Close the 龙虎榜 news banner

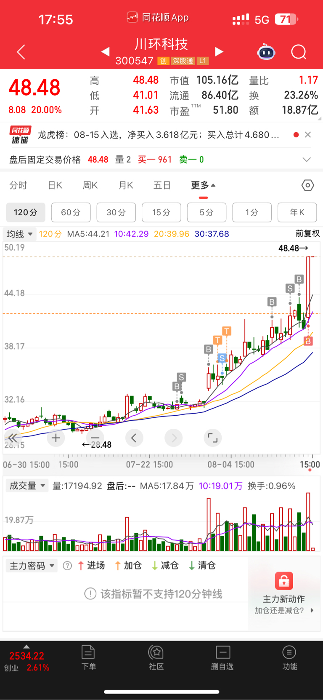click(308, 135)
